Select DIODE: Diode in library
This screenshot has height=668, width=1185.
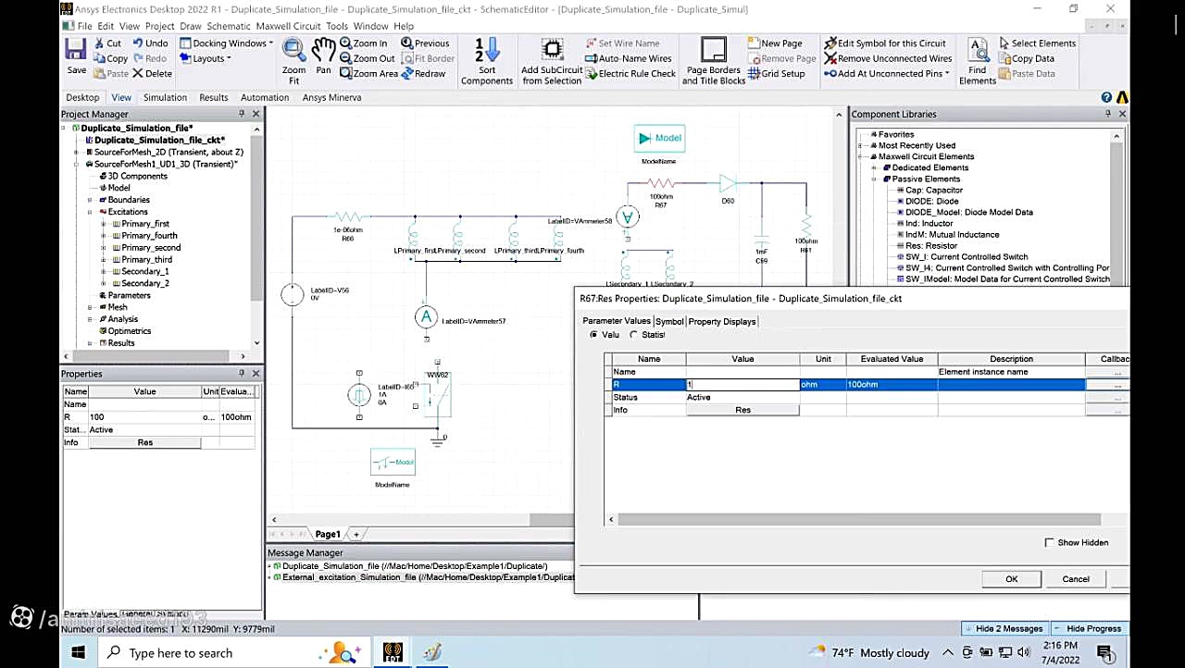point(931,201)
